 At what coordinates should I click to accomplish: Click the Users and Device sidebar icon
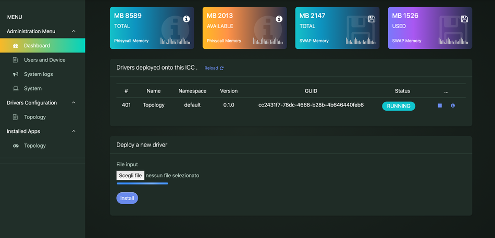pos(16,60)
